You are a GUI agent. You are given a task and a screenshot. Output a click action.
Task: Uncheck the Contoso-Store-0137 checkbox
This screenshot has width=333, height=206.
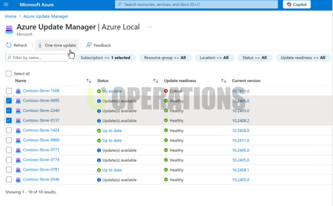(x=9, y=120)
